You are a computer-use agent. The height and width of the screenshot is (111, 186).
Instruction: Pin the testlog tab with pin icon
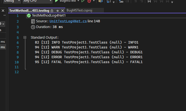(x=57, y=11)
